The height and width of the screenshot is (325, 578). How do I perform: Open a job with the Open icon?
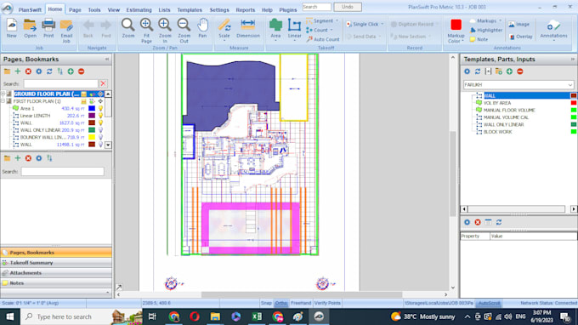31,28
